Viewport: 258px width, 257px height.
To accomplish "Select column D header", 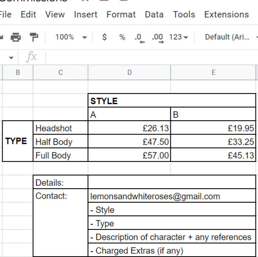I will [x=129, y=72].
